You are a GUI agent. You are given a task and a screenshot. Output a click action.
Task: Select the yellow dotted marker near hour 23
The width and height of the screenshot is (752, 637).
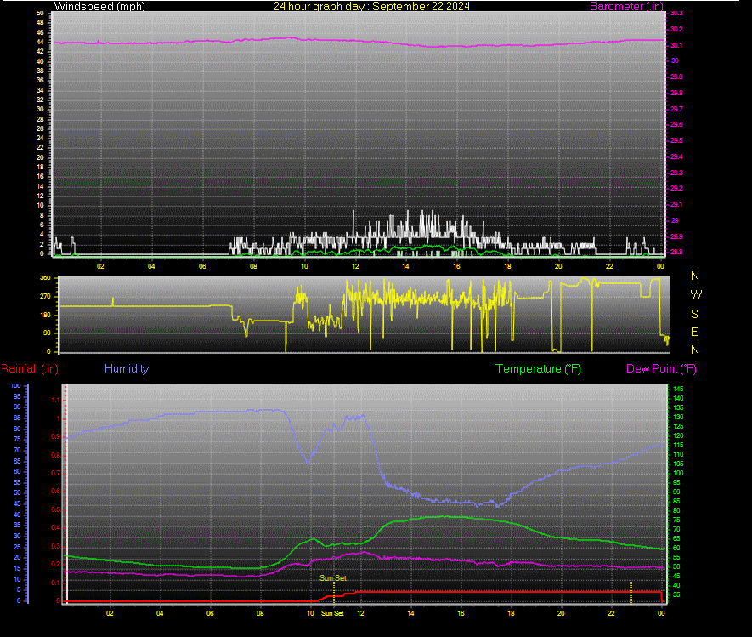click(x=631, y=592)
